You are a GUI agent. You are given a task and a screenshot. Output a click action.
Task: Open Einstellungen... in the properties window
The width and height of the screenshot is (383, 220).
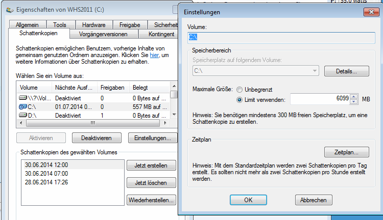click(x=153, y=138)
